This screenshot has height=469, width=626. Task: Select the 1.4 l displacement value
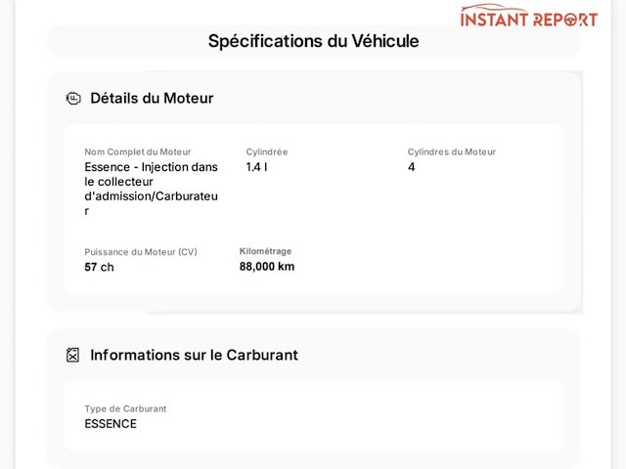256,167
